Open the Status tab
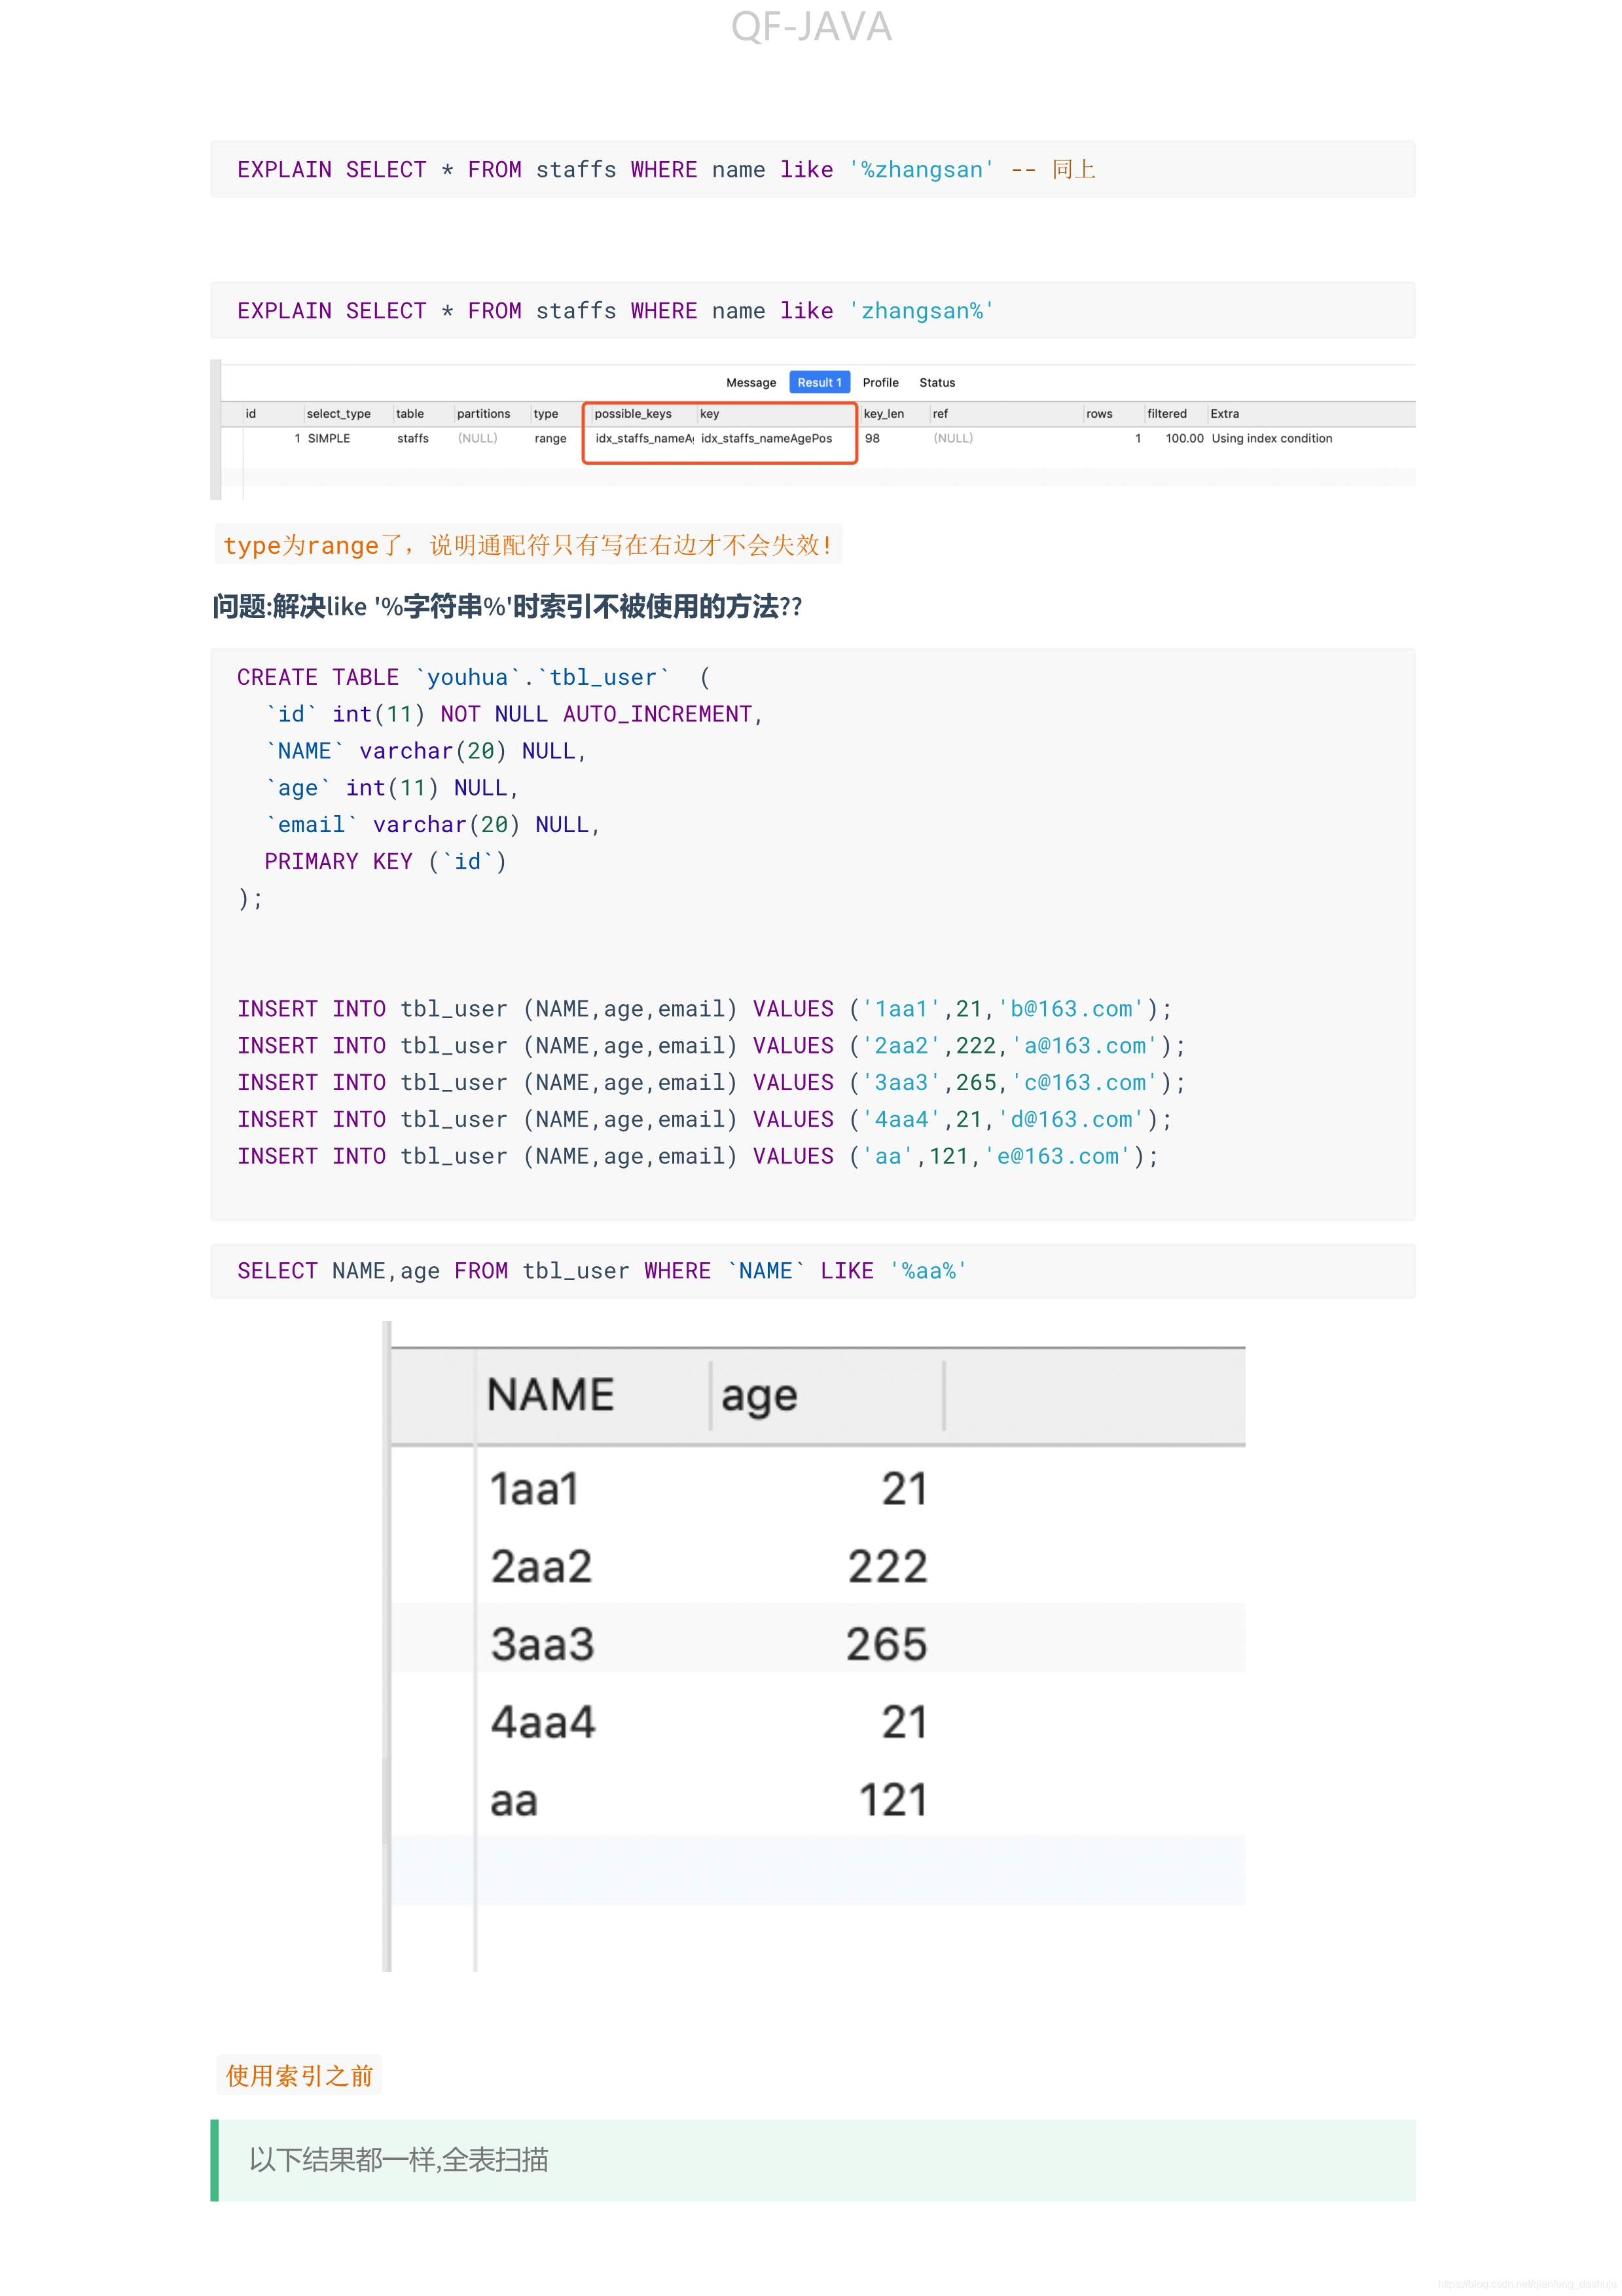1622x2296 pixels. 937,382
